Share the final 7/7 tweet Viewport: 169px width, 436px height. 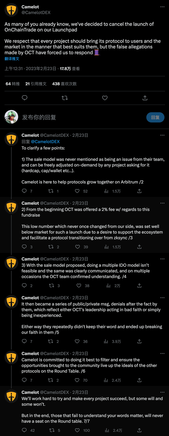(x=139, y=430)
